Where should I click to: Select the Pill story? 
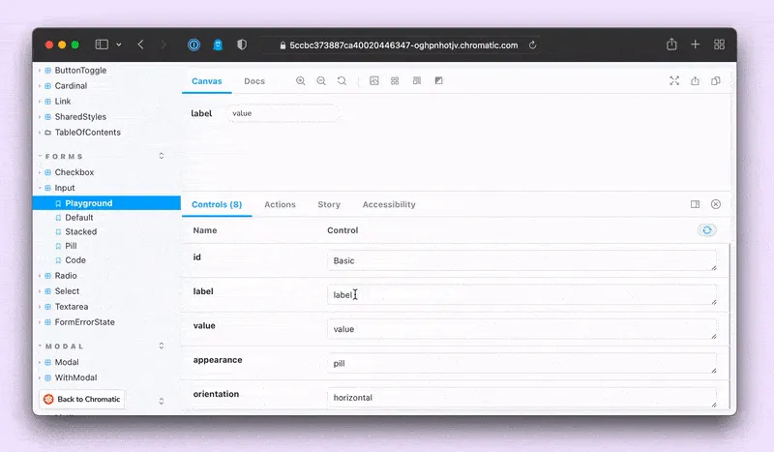pos(72,246)
